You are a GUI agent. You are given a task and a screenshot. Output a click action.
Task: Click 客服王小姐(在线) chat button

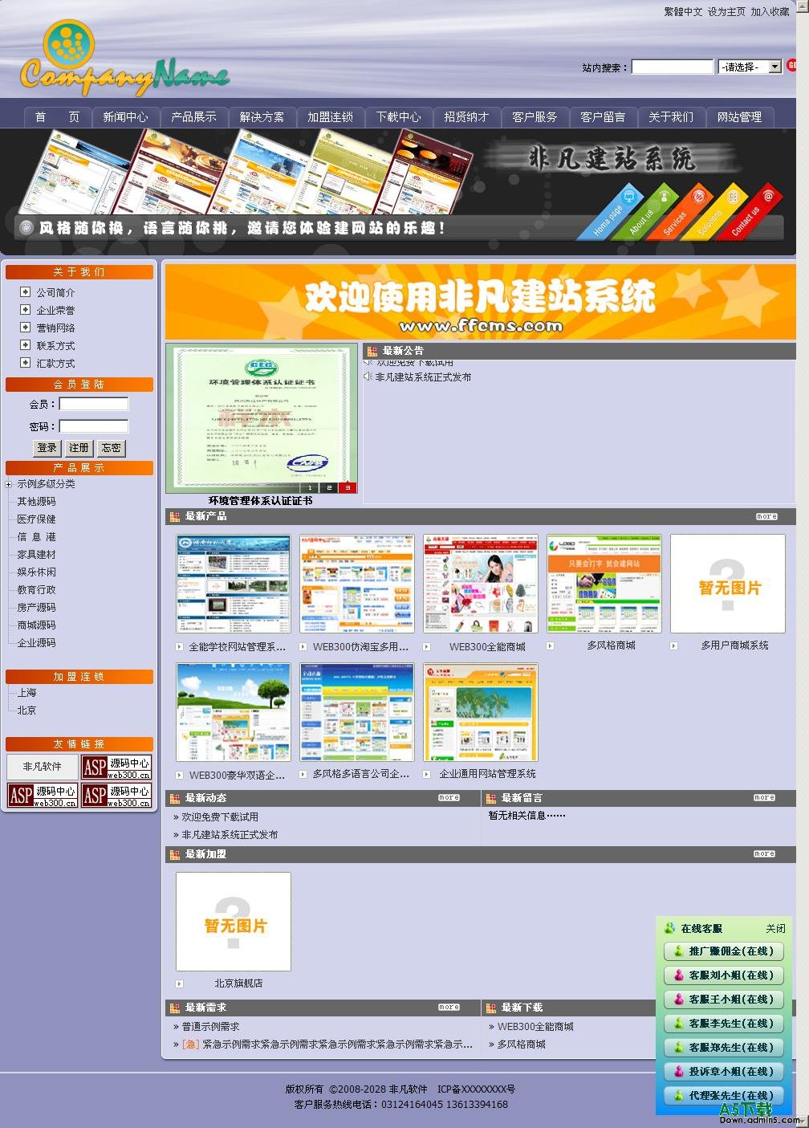[x=724, y=1000]
